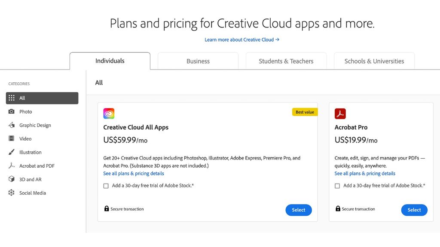Select the 3D and AR cube icon
This screenshot has width=440, height=247.
(x=12, y=179)
